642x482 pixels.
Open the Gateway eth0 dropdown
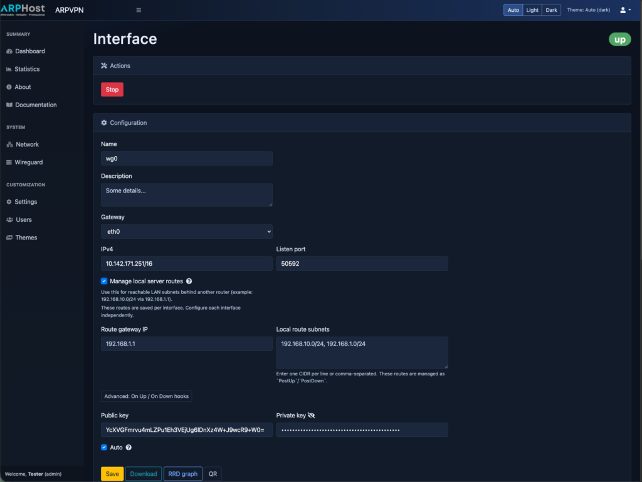tap(186, 231)
